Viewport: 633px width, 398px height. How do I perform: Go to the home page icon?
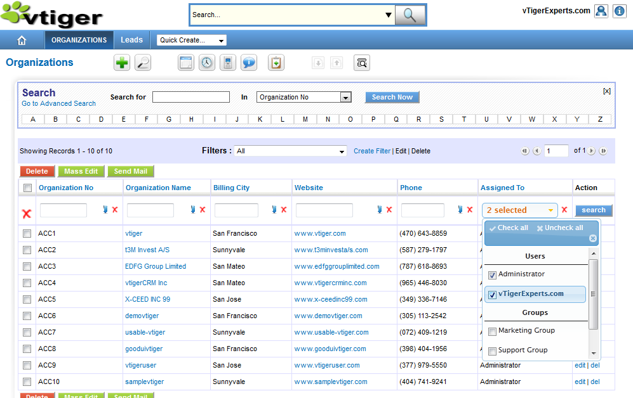[22, 41]
